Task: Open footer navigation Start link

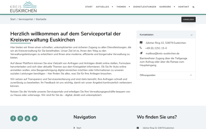Action: (x=79, y=128)
